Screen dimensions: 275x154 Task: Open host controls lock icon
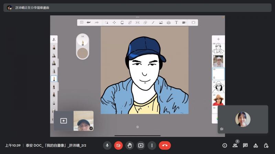(266, 145)
